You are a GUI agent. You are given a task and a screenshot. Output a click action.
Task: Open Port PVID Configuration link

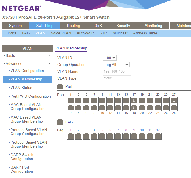click(x=30, y=96)
